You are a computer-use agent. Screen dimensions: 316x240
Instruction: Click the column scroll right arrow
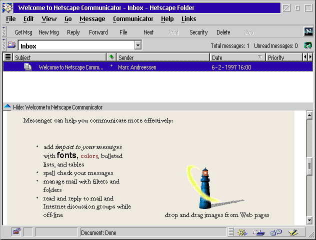click(x=310, y=57)
